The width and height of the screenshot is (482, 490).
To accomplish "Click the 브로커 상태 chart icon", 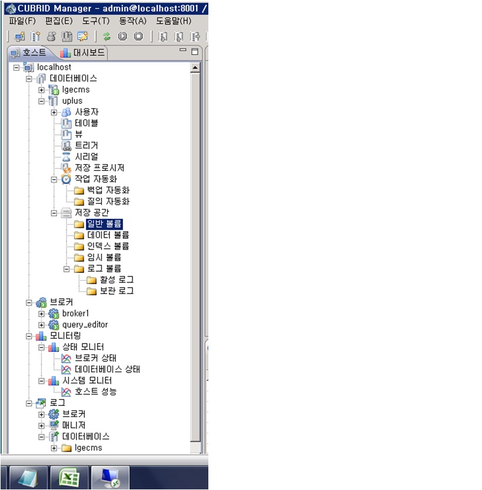I will point(66,358).
